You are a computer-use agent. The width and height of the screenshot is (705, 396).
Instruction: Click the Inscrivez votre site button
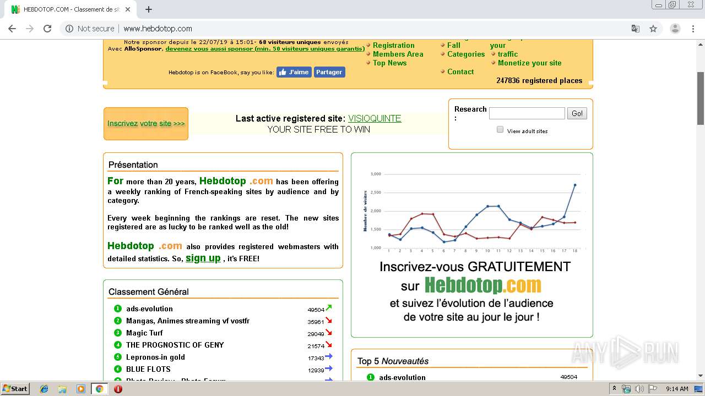[x=146, y=124]
